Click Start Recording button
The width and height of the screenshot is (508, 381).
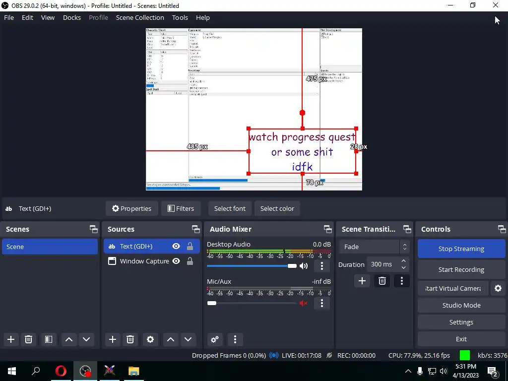tap(461, 269)
